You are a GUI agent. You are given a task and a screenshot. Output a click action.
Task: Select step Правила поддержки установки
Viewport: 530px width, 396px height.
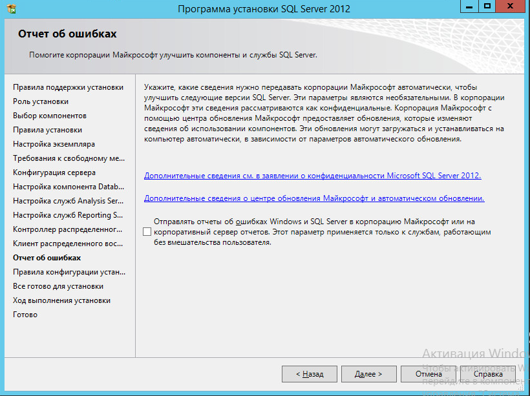(69, 87)
